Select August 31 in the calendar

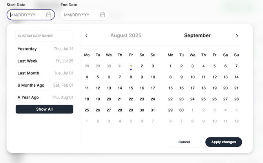(153, 110)
